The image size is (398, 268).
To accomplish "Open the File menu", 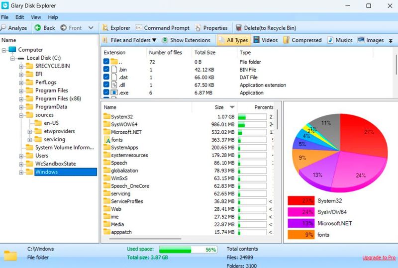I will (4, 17).
